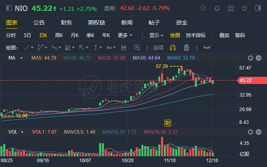Click the 财 earnings marker on chart

click(x=168, y=123)
